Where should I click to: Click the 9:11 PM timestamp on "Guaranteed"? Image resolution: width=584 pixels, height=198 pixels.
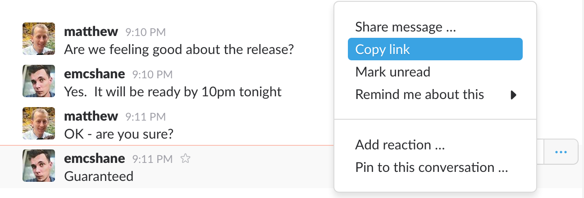[x=152, y=159]
